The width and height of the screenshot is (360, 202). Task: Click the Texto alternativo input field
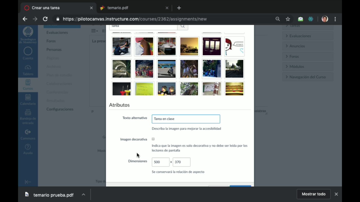coord(186,119)
